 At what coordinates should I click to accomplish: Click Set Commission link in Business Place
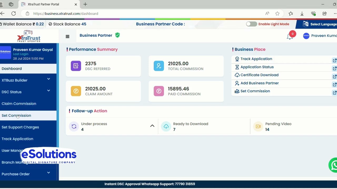click(x=255, y=91)
